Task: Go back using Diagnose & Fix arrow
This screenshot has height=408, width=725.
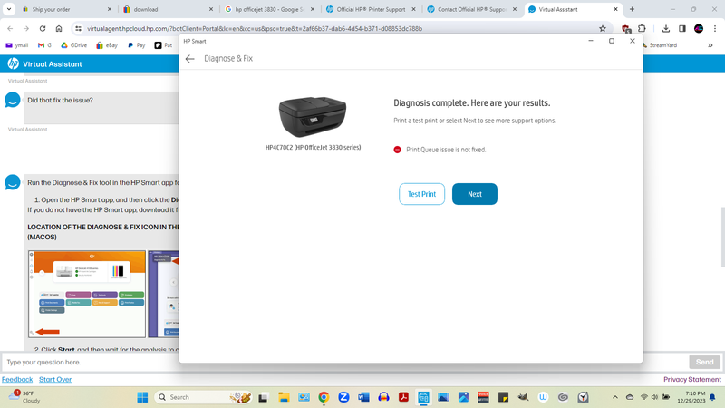Action: 190,59
